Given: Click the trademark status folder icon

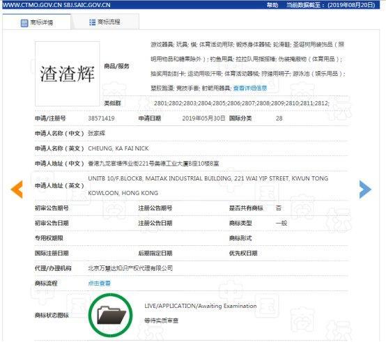Looking at the screenshot, I should (x=111, y=315).
